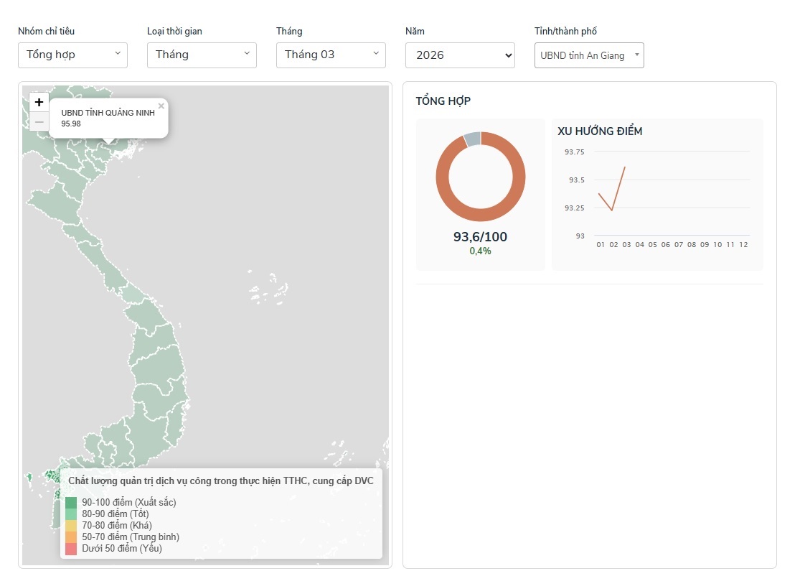Click the orange 50-70 điểm legend swatch
Screen dimensions: 805x571
(x=71, y=537)
